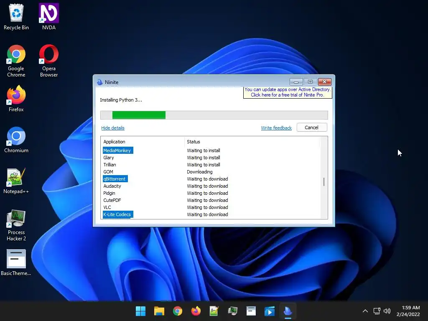Open Notepad++ from the taskbar
Screen dimensions: 428x321
(x=214, y=311)
